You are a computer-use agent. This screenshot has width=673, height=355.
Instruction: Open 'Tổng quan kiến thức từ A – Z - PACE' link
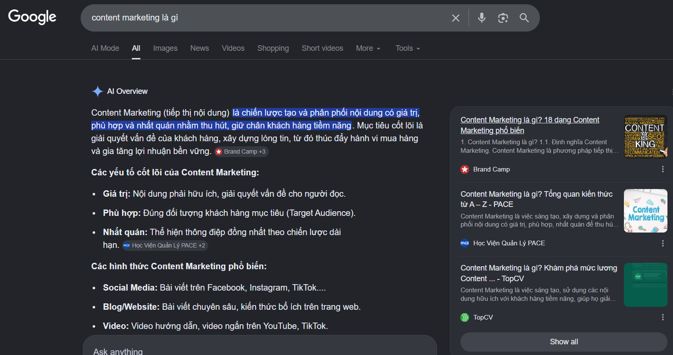pos(536,199)
